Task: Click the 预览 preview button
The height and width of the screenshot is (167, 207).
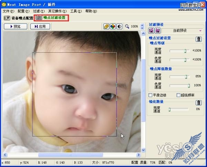Action: click(x=16, y=27)
